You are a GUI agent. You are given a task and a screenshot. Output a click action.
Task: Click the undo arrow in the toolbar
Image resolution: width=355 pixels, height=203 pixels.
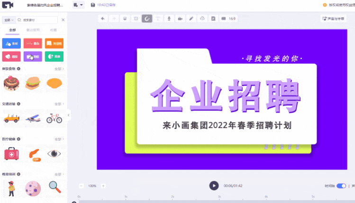click(103, 19)
